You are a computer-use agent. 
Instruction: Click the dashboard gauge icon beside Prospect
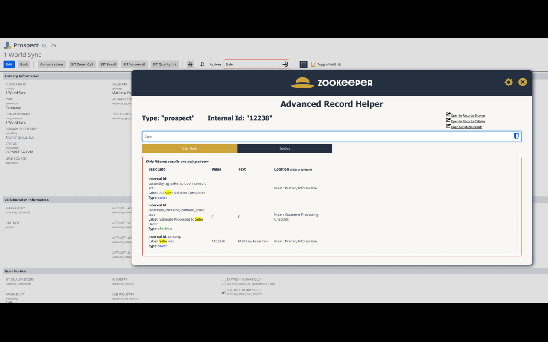[54, 46]
